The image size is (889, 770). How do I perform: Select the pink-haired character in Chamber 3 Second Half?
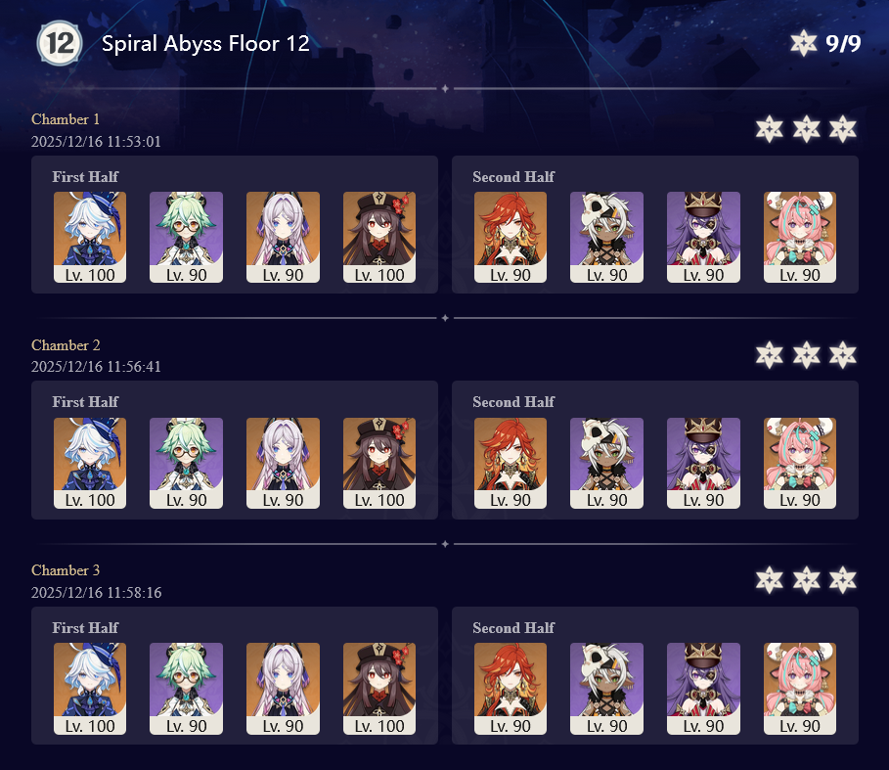pos(800,689)
